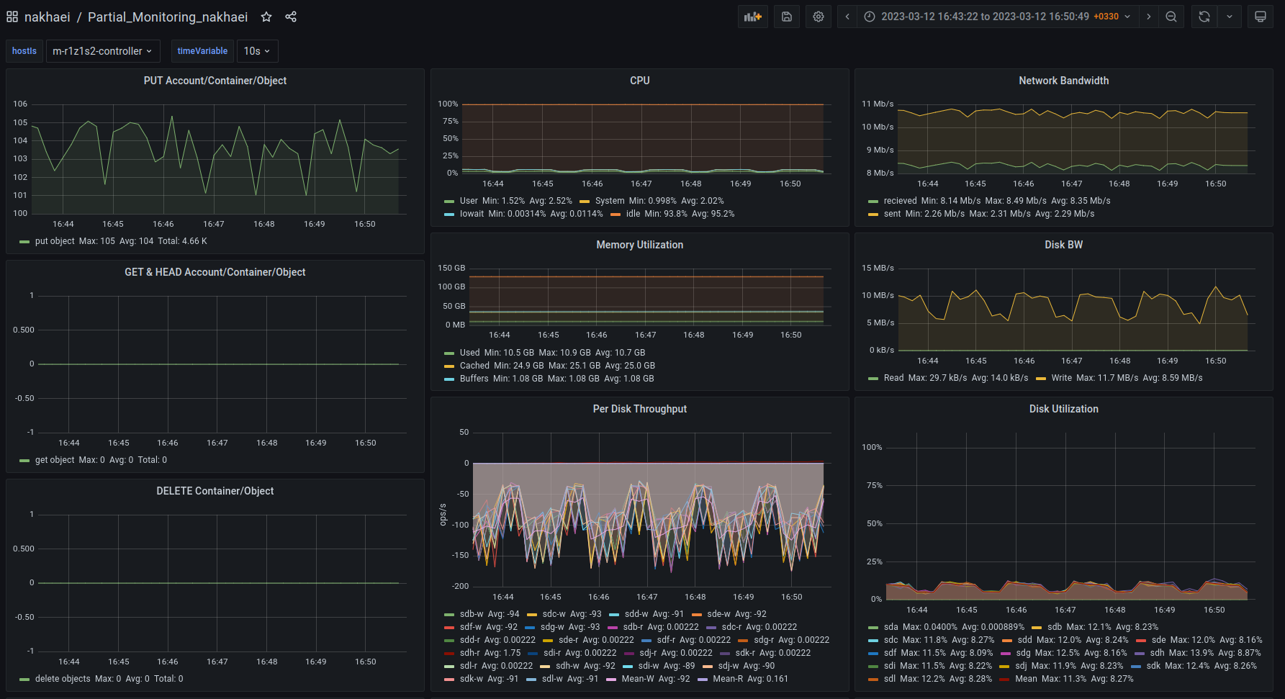Shift time range backward

pos(847,17)
